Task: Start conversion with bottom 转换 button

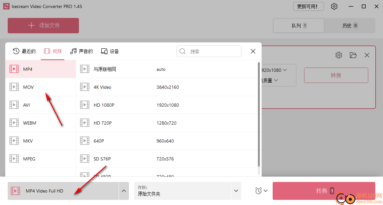Action: (324, 191)
